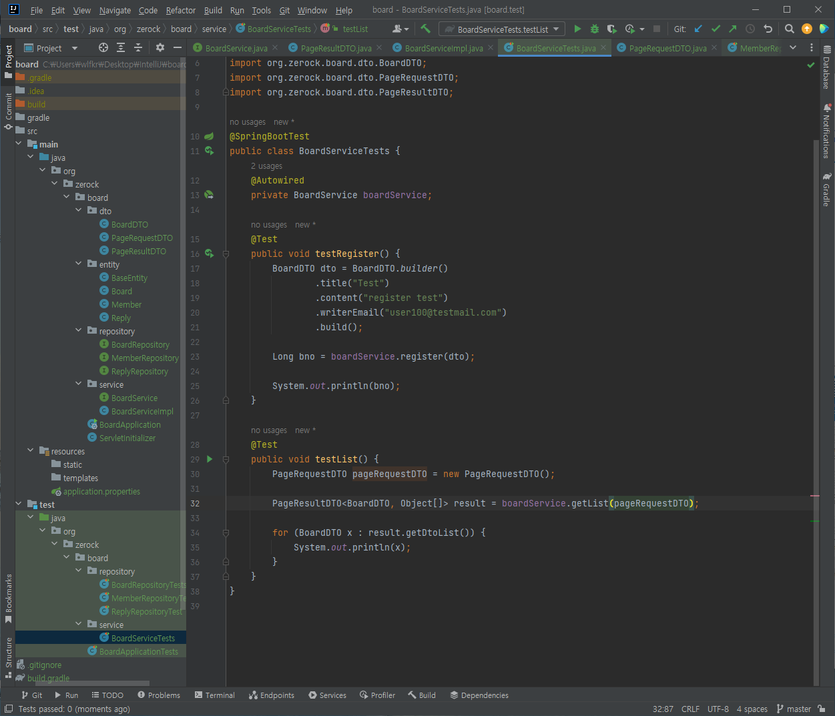
Task: Open the File menu
Action: pos(37,10)
